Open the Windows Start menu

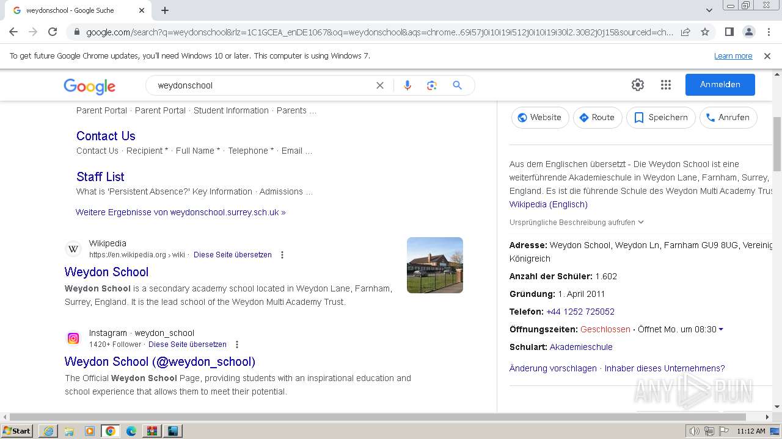click(17, 431)
